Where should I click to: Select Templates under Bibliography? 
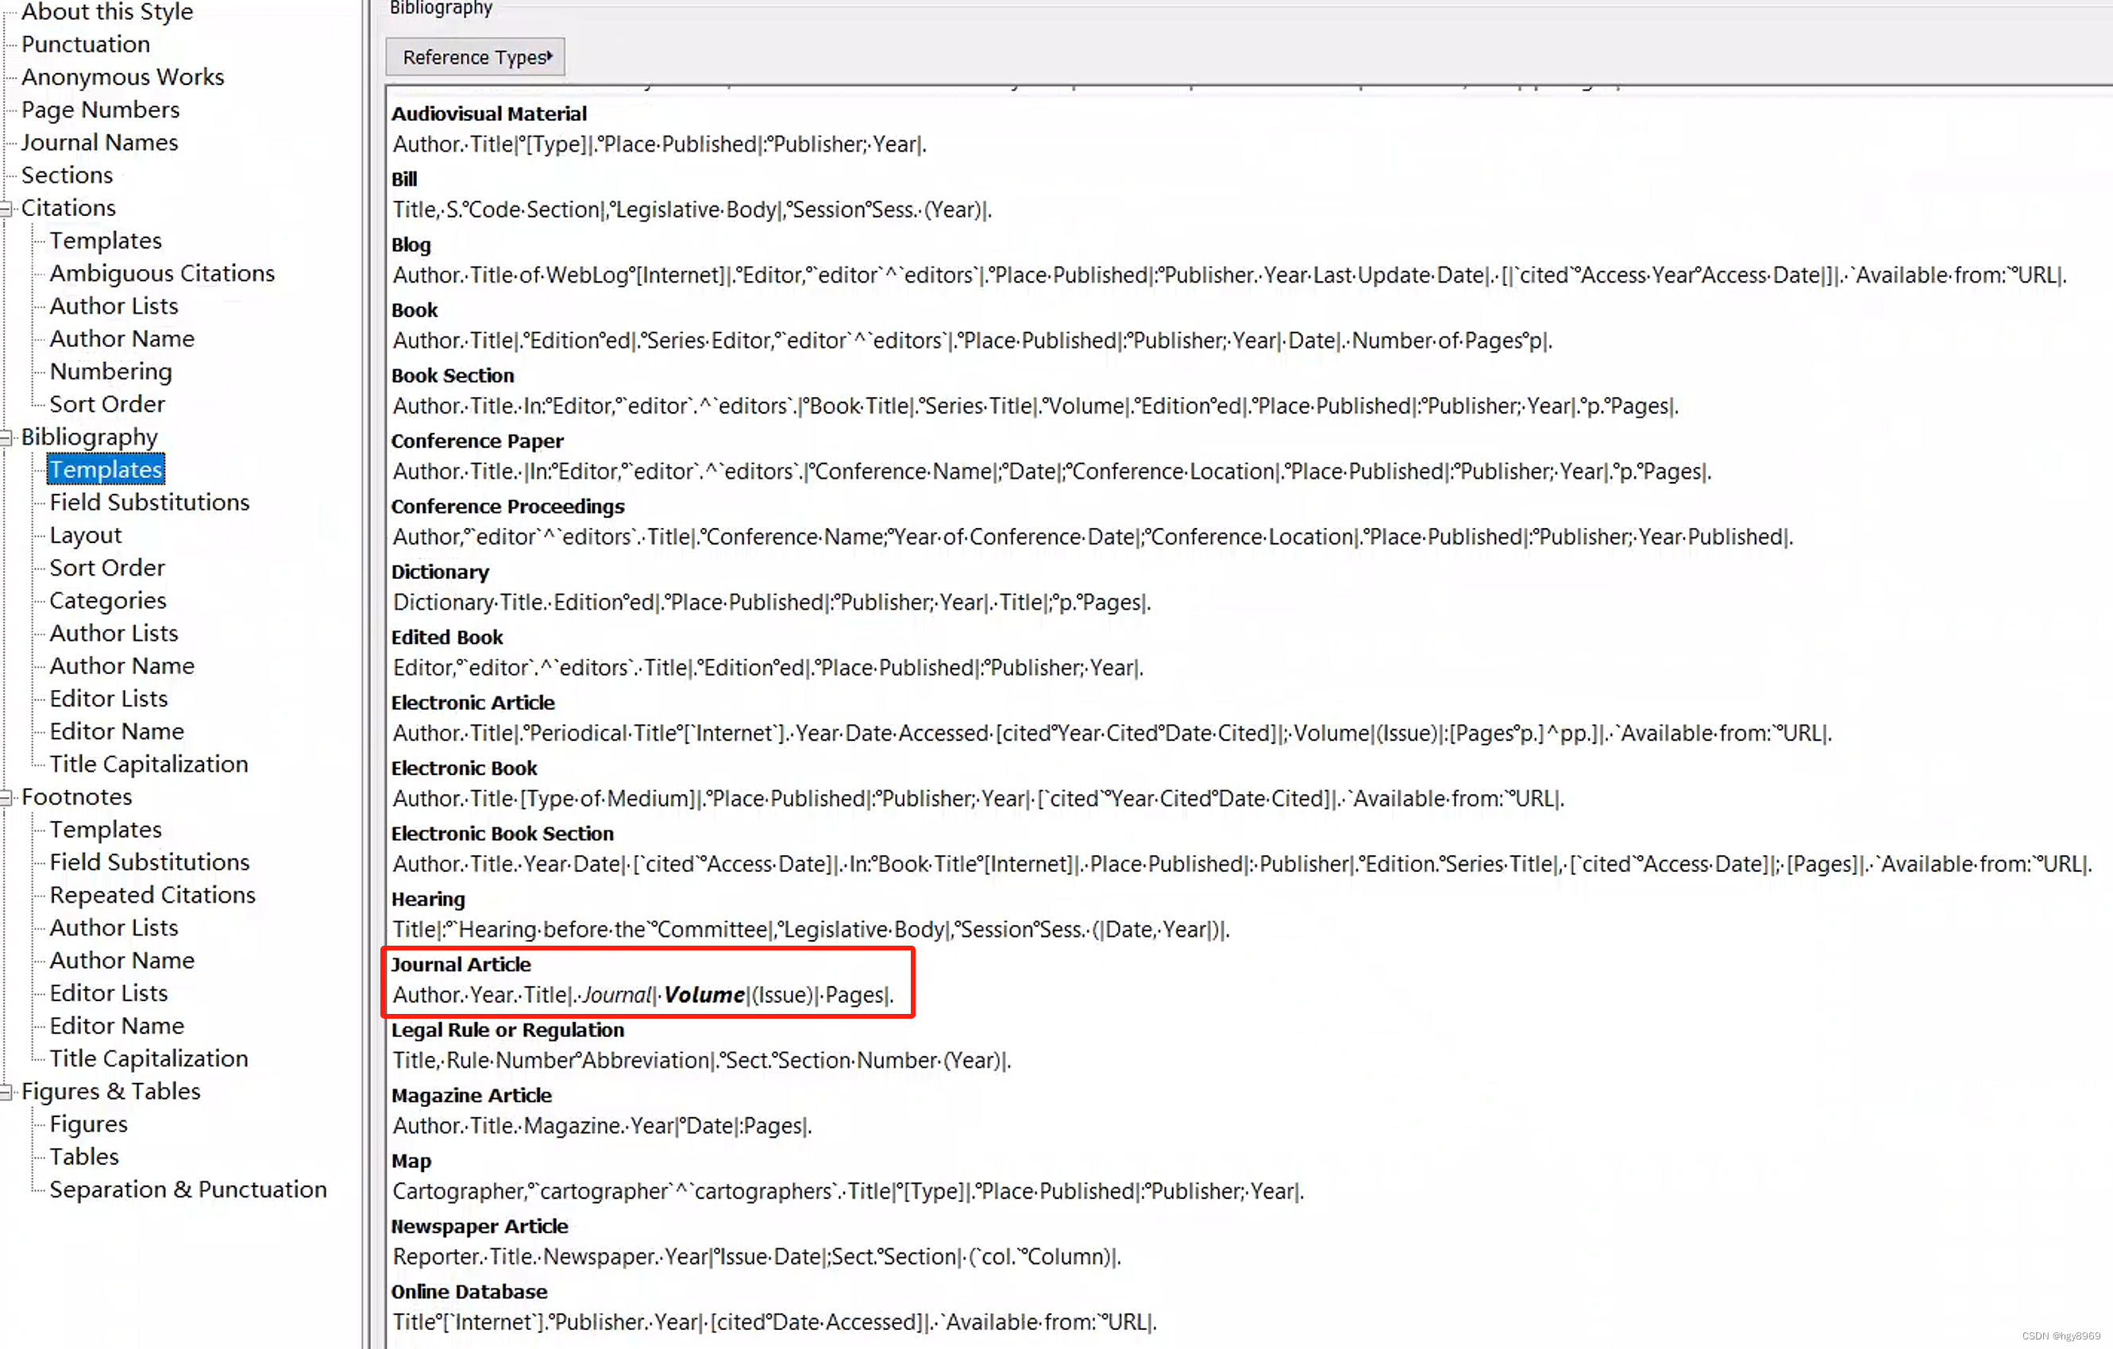(x=105, y=468)
